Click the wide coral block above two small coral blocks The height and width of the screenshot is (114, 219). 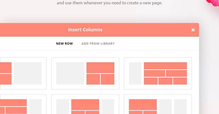pos(100,68)
